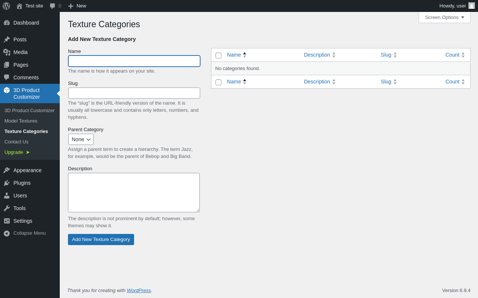Open the Dashboard gauge icon

pyautogui.click(x=7, y=23)
